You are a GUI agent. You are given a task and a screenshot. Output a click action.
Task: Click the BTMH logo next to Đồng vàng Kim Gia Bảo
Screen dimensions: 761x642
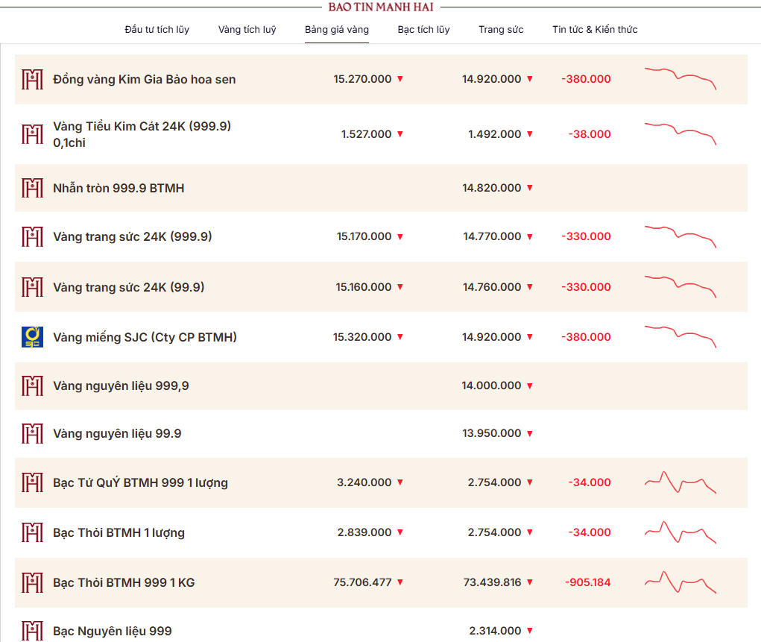33,79
